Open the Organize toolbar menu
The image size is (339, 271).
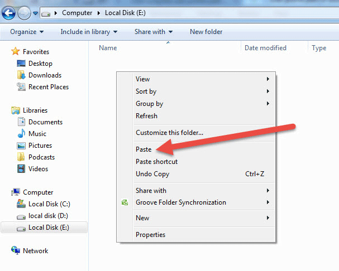click(27, 32)
